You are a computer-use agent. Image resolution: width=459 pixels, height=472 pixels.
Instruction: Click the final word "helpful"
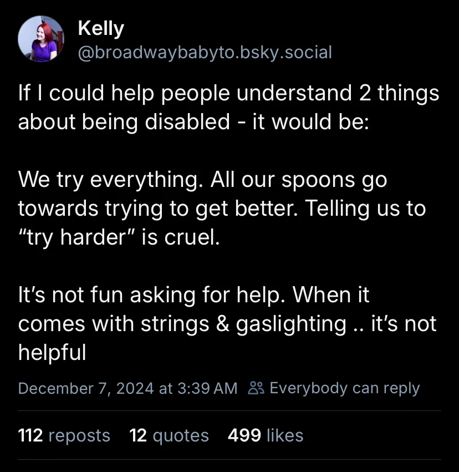pos(52,352)
